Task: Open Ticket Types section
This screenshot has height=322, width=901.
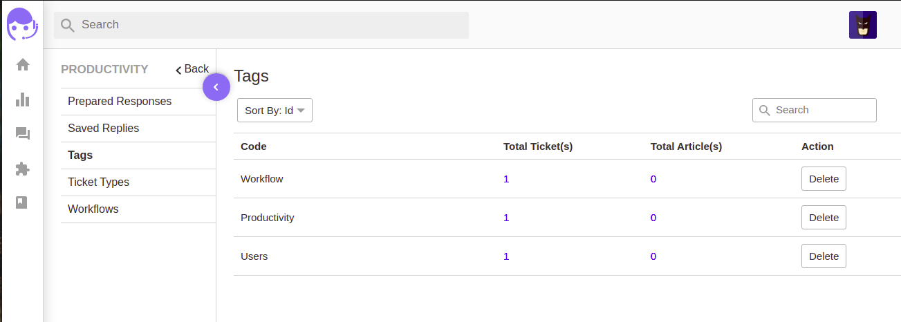Action: (138, 182)
